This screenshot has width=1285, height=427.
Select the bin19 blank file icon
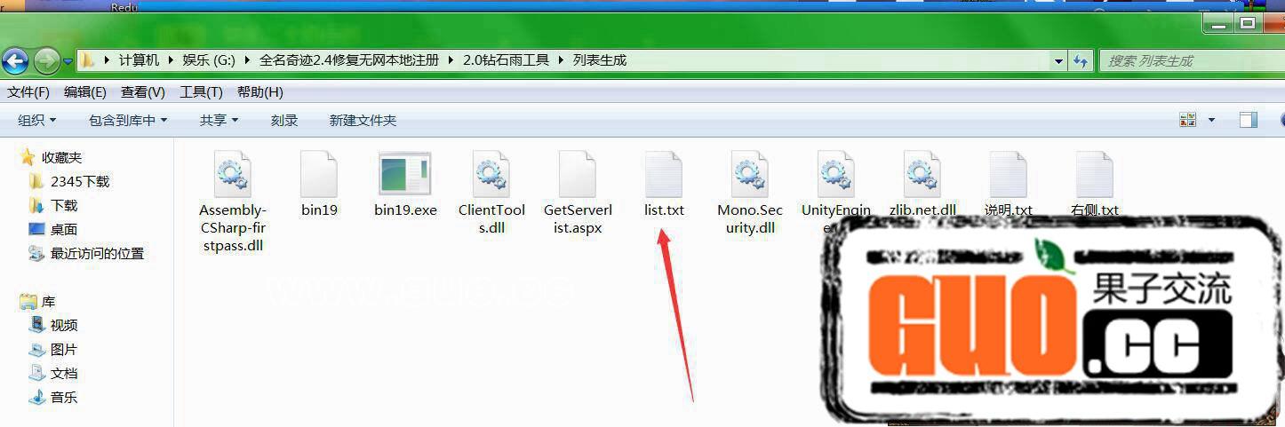pyautogui.click(x=319, y=174)
